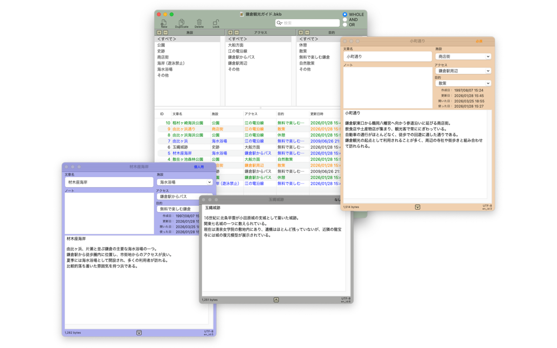557x348 pixels.
Task: Open the 施設 dropdown showing 海水浴場
Action: 185,182
